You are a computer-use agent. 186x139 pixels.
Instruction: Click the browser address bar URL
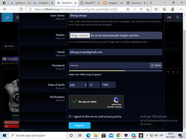[76, 9]
